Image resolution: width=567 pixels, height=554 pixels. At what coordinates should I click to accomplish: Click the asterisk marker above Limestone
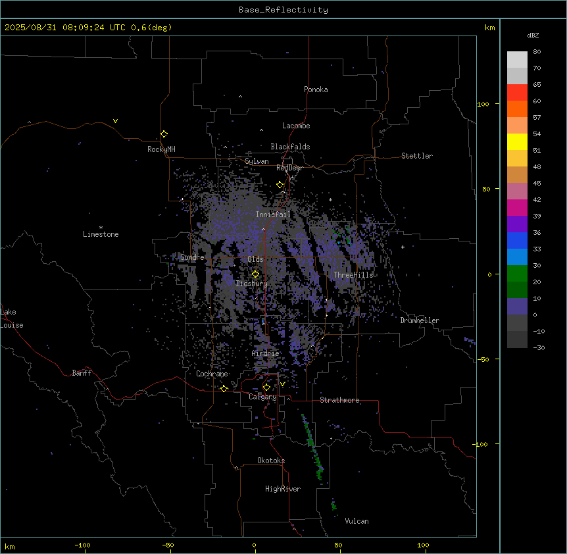click(101, 228)
